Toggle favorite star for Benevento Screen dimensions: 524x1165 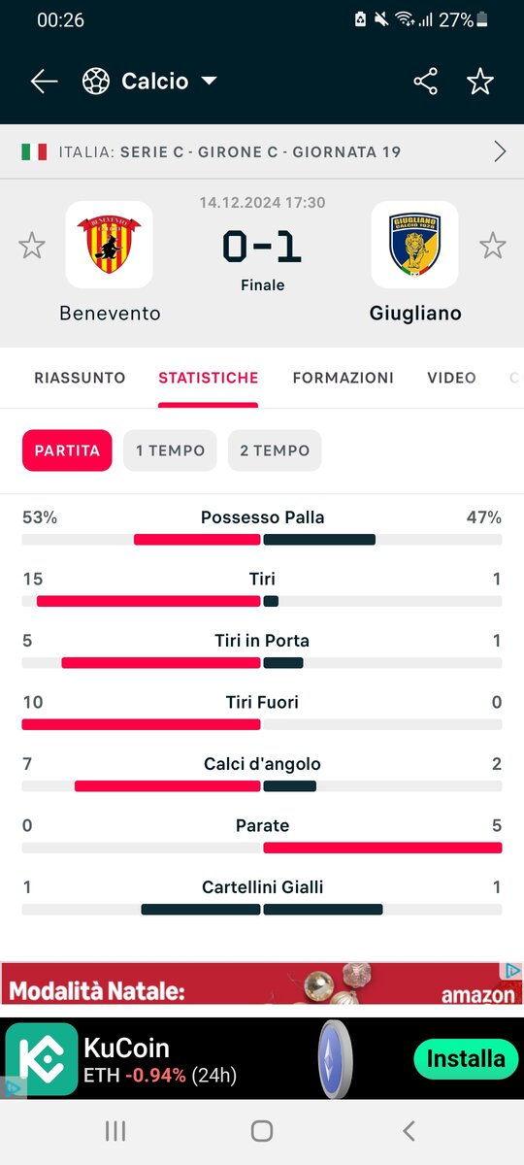coord(32,246)
